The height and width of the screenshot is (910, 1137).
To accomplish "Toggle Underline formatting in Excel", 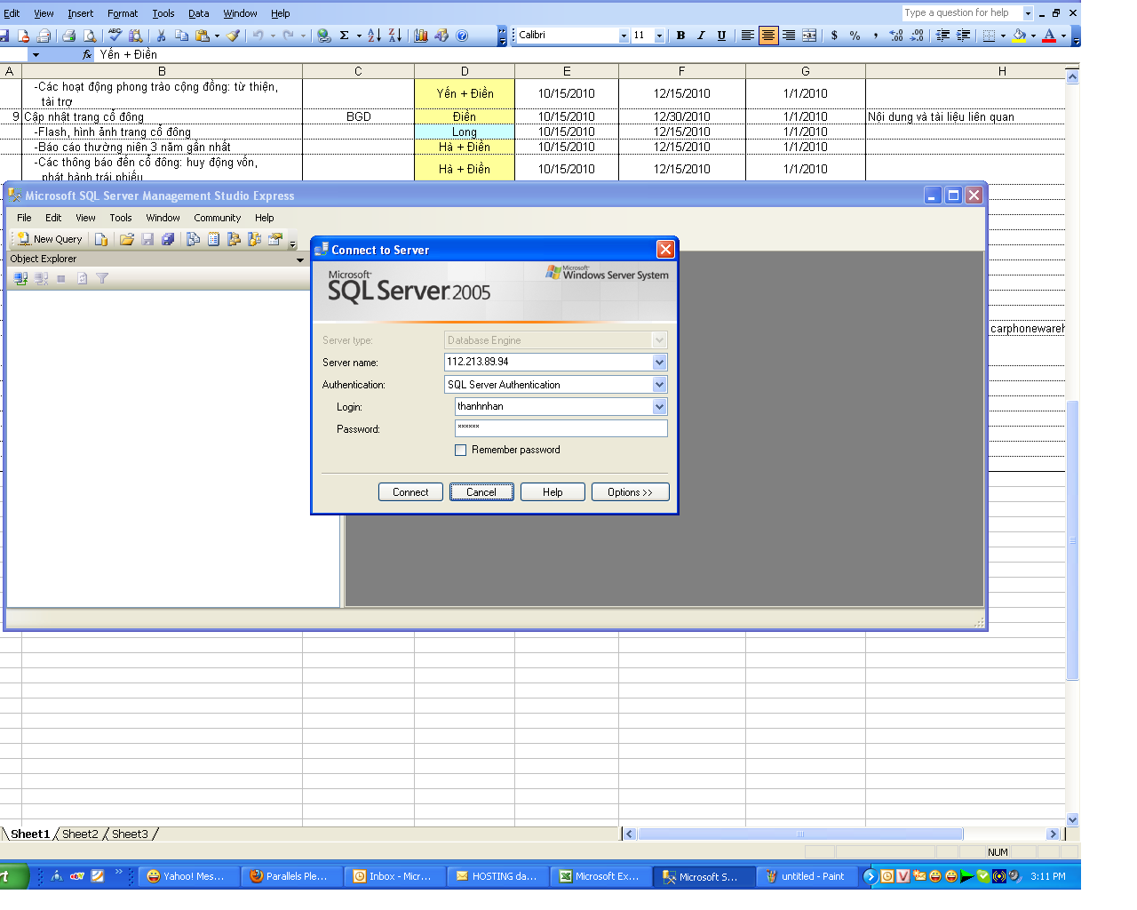I will coord(721,36).
